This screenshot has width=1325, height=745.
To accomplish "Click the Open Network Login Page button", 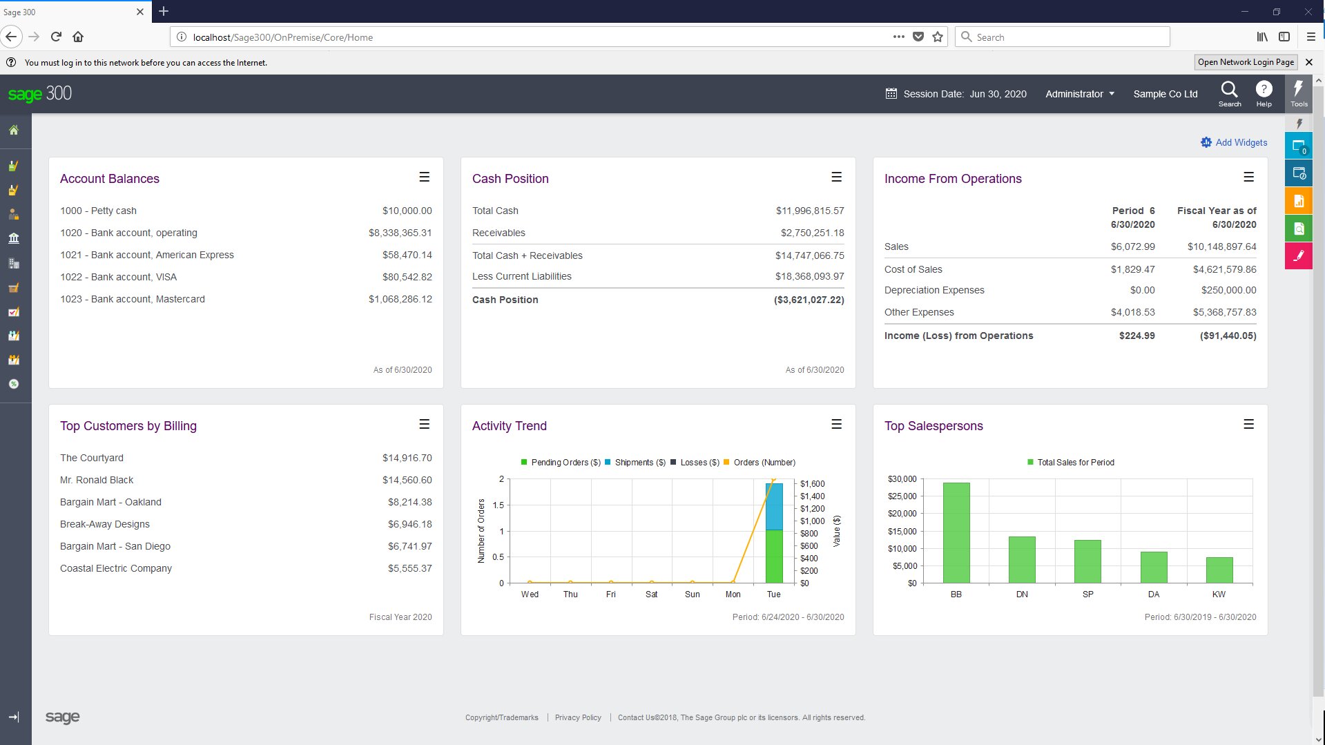I will pos(1245,61).
